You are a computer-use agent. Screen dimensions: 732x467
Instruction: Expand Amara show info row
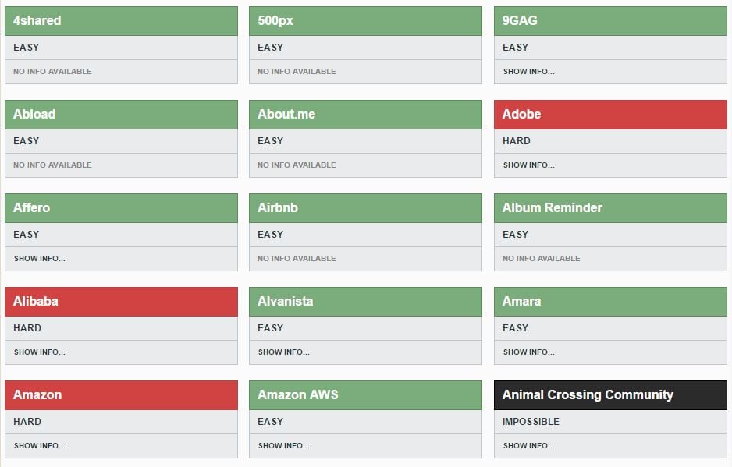pyautogui.click(x=610, y=352)
